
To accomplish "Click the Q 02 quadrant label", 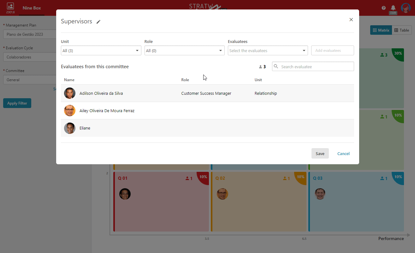I will coord(220,178).
